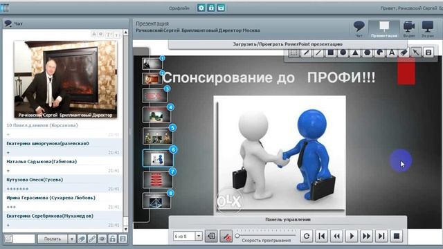Image resolution: width=443 pixels, height=249 pixels.
Task: Select the marquee selection tool
Action: (293, 53)
